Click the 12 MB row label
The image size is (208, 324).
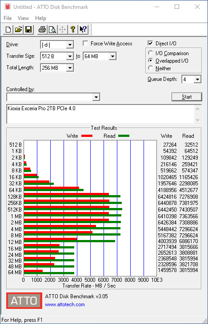point(15,242)
